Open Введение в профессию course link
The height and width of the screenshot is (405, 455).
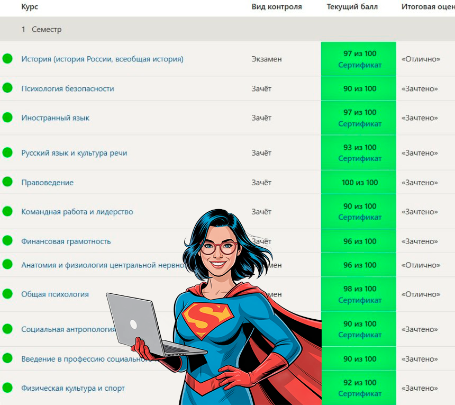tap(87, 359)
